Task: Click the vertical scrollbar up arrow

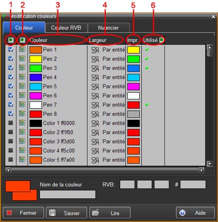Action: click(210, 47)
